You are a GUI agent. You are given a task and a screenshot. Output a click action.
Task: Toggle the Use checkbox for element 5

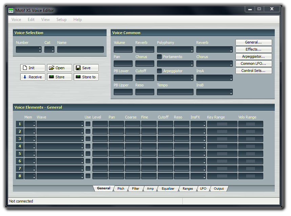point(88,154)
